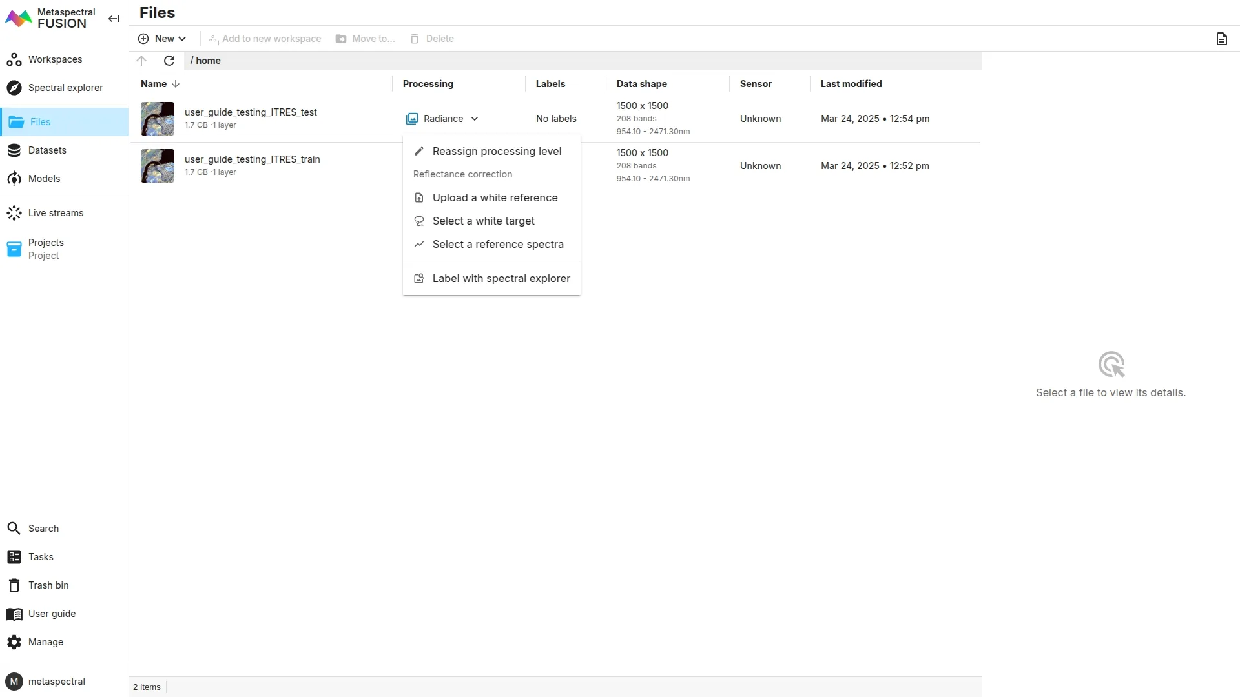Collapse the sidebar with the arrow icon
1240x697 pixels.
(x=114, y=19)
